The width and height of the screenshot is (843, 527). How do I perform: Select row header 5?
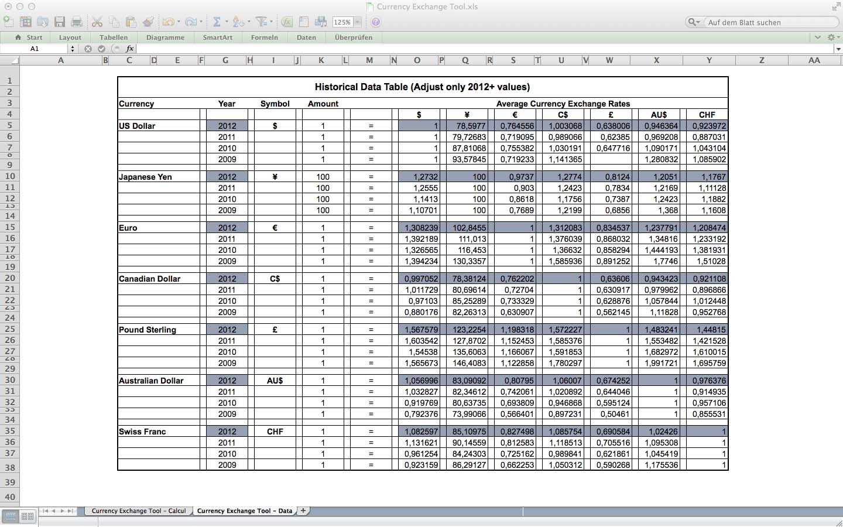[10, 125]
